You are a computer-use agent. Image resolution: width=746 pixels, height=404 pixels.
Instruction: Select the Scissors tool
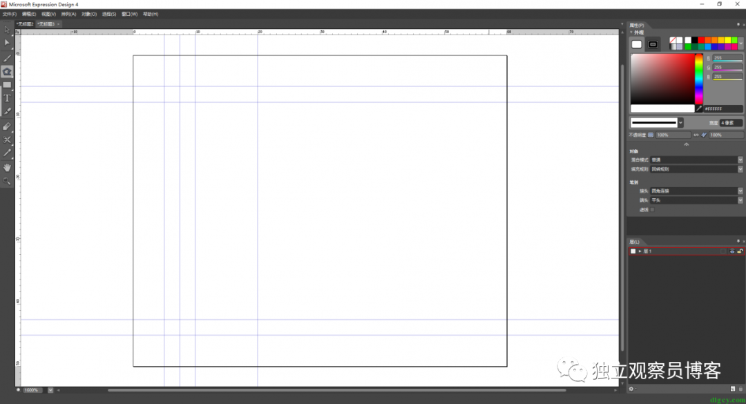7,140
